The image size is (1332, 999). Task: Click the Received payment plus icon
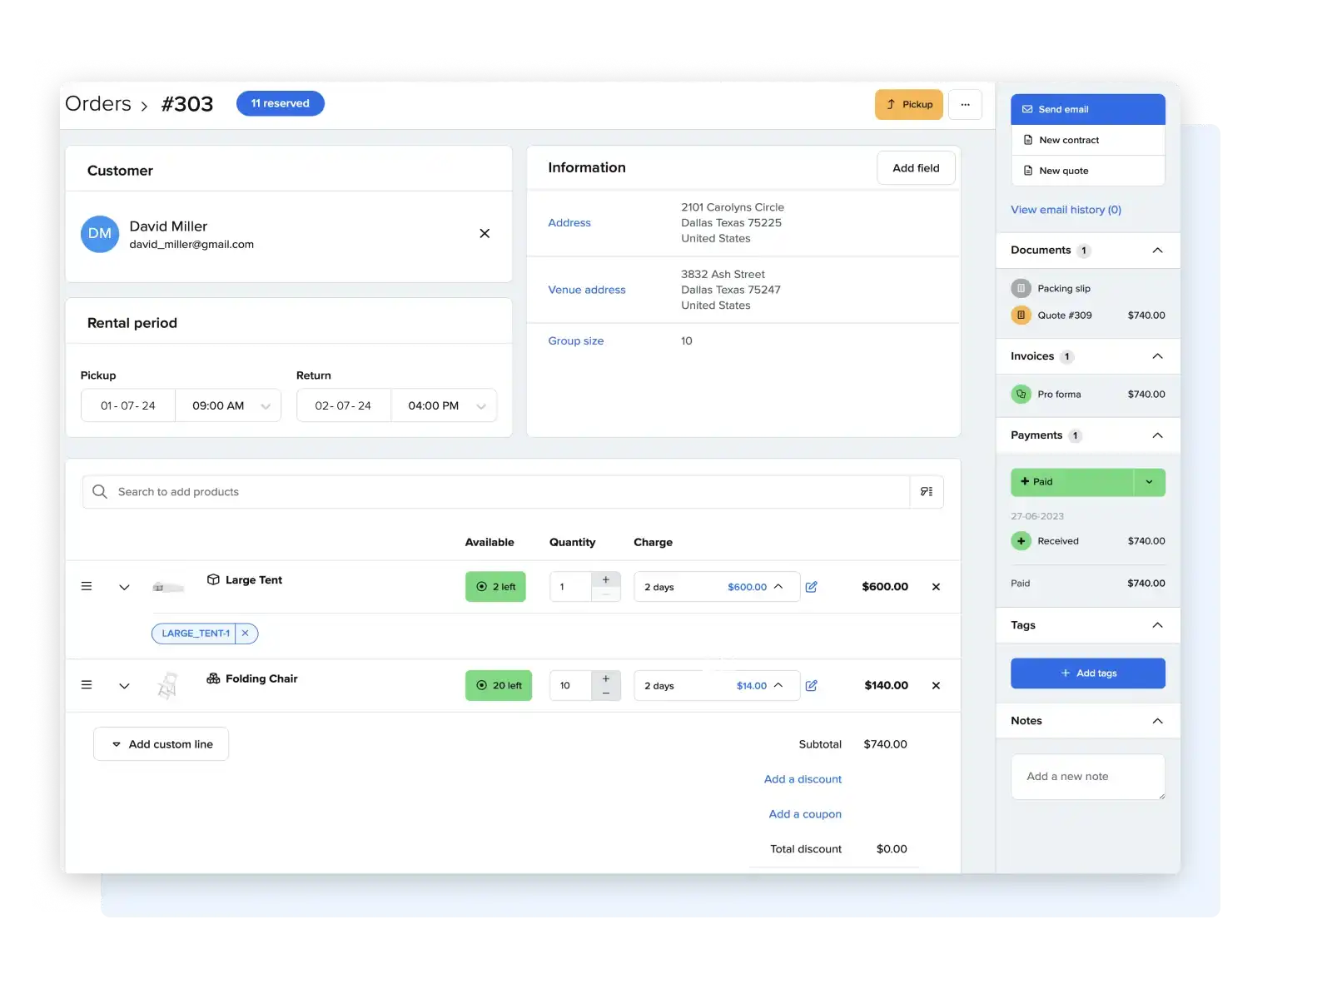tap(1021, 540)
